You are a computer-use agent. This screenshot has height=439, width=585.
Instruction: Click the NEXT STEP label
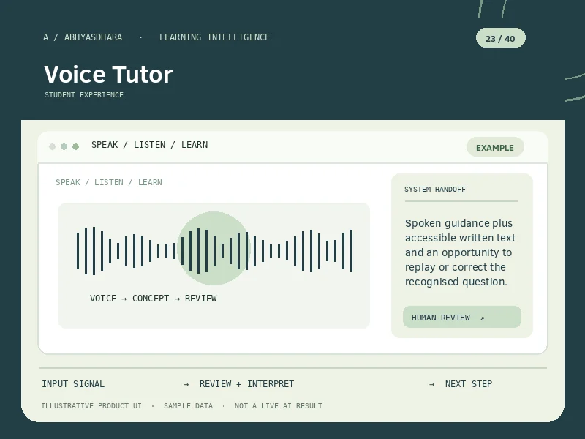(469, 384)
